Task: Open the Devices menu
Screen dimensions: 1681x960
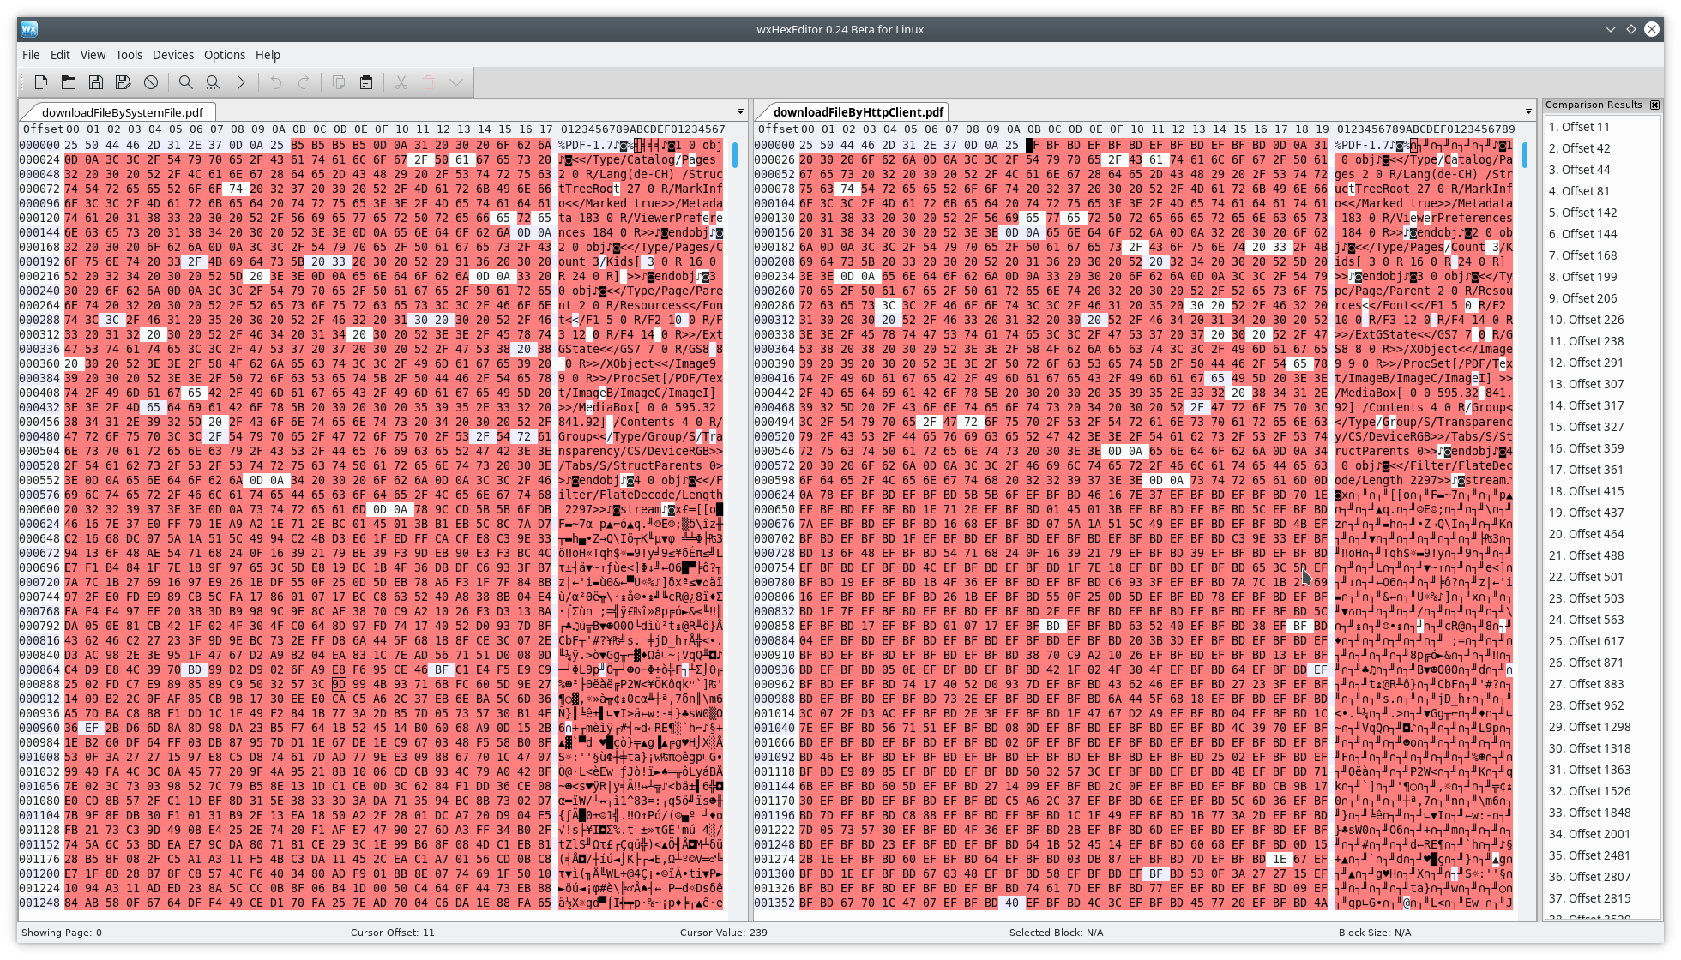Action: pos(173,54)
